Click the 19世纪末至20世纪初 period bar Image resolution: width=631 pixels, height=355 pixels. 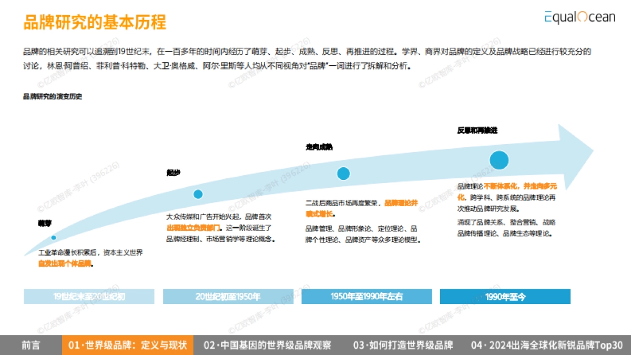coord(88,296)
